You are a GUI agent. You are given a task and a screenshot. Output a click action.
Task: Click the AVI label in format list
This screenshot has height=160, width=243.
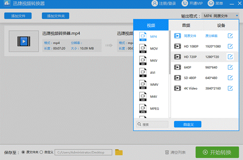click(x=152, y=72)
